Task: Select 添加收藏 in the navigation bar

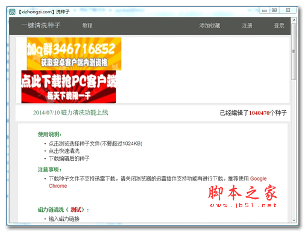Action: click(x=210, y=25)
